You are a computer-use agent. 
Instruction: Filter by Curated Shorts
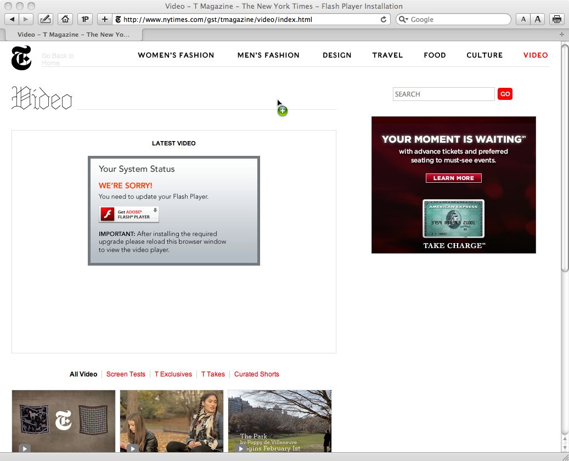tap(257, 374)
